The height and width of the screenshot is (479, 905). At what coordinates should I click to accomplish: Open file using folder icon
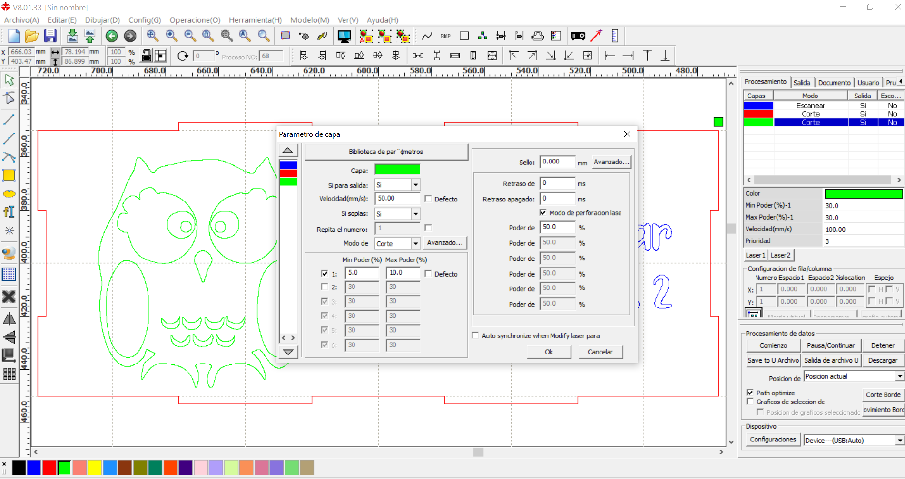[x=31, y=36]
